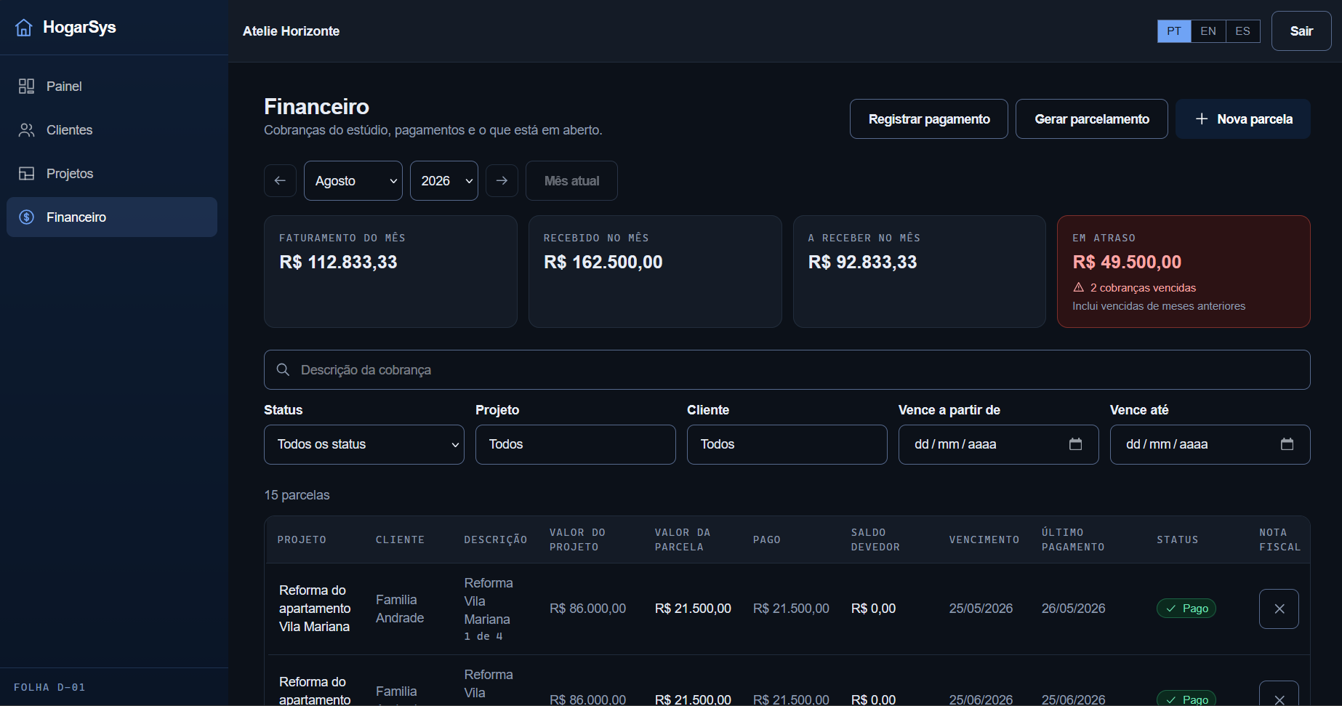
Task: Click the warning triangle icon for overdue charges
Action: click(1079, 288)
